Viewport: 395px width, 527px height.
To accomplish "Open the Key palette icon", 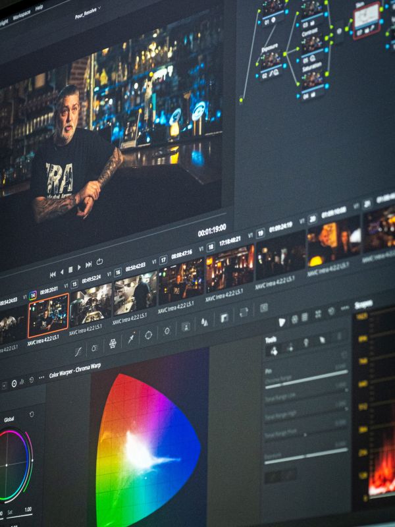I will [x=224, y=318].
